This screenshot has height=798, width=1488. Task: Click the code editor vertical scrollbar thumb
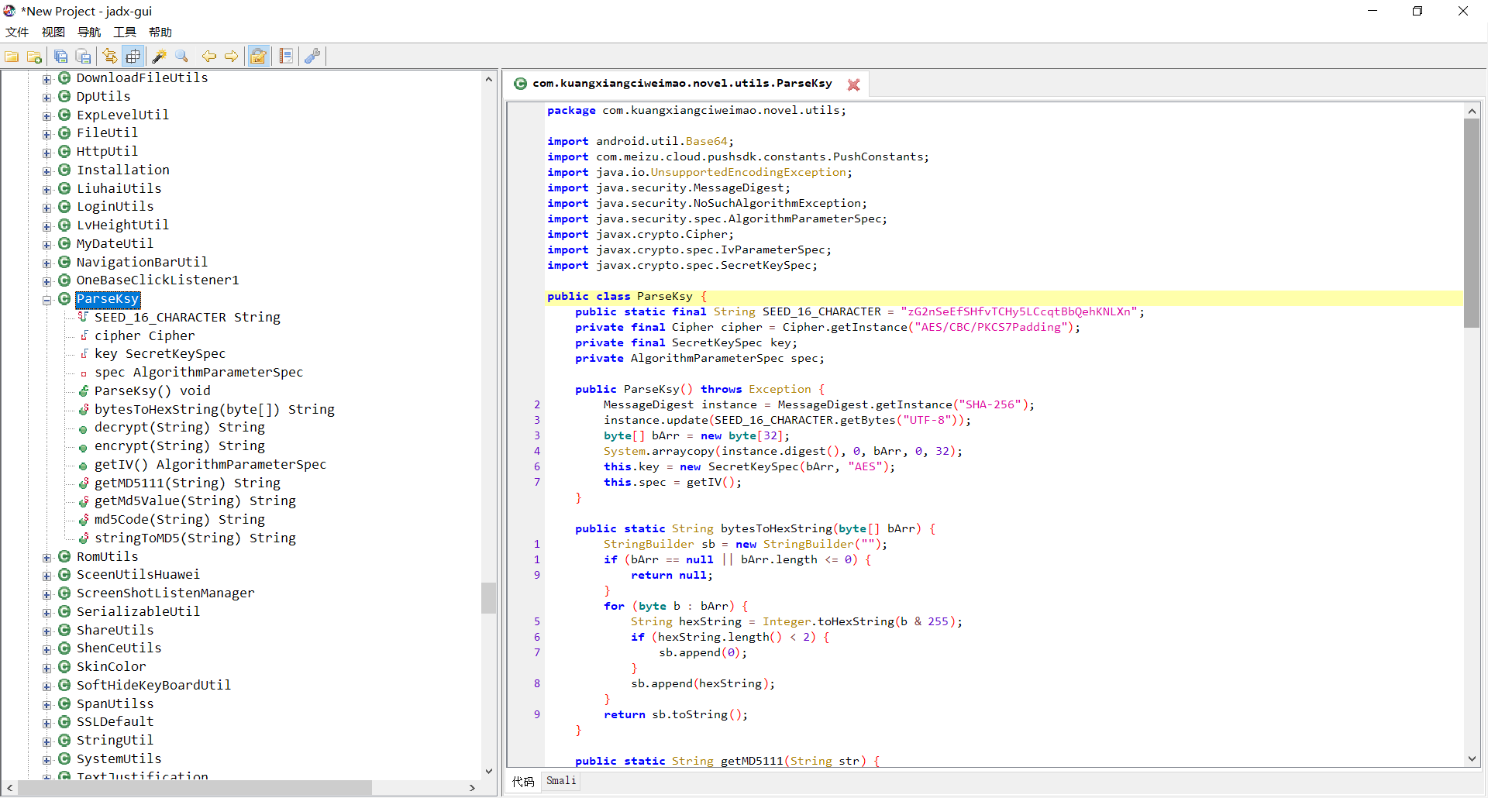click(x=1472, y=223)
